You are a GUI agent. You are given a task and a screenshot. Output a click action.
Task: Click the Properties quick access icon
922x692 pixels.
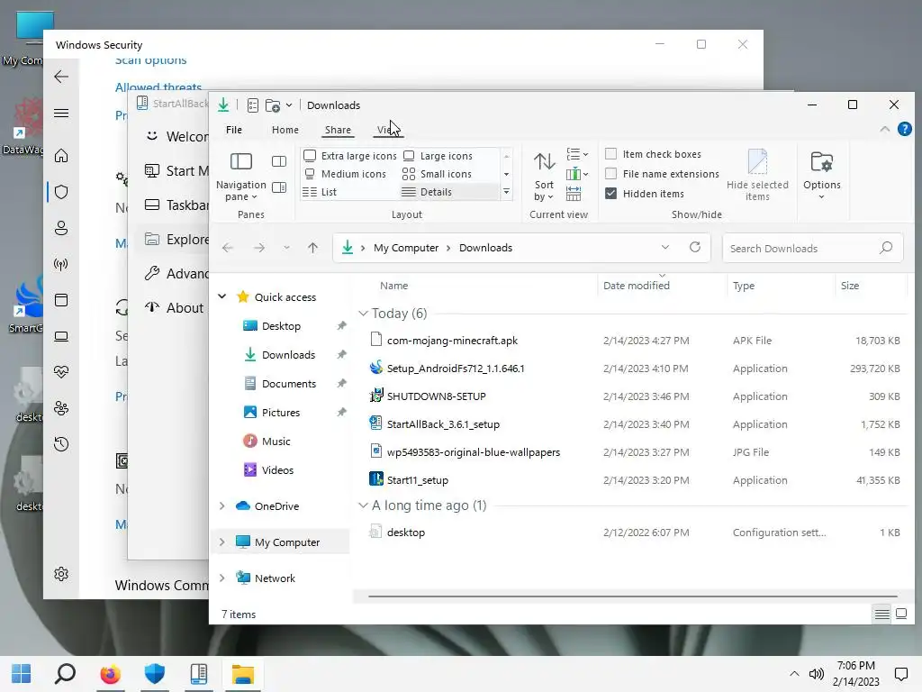tap(253, 105)
